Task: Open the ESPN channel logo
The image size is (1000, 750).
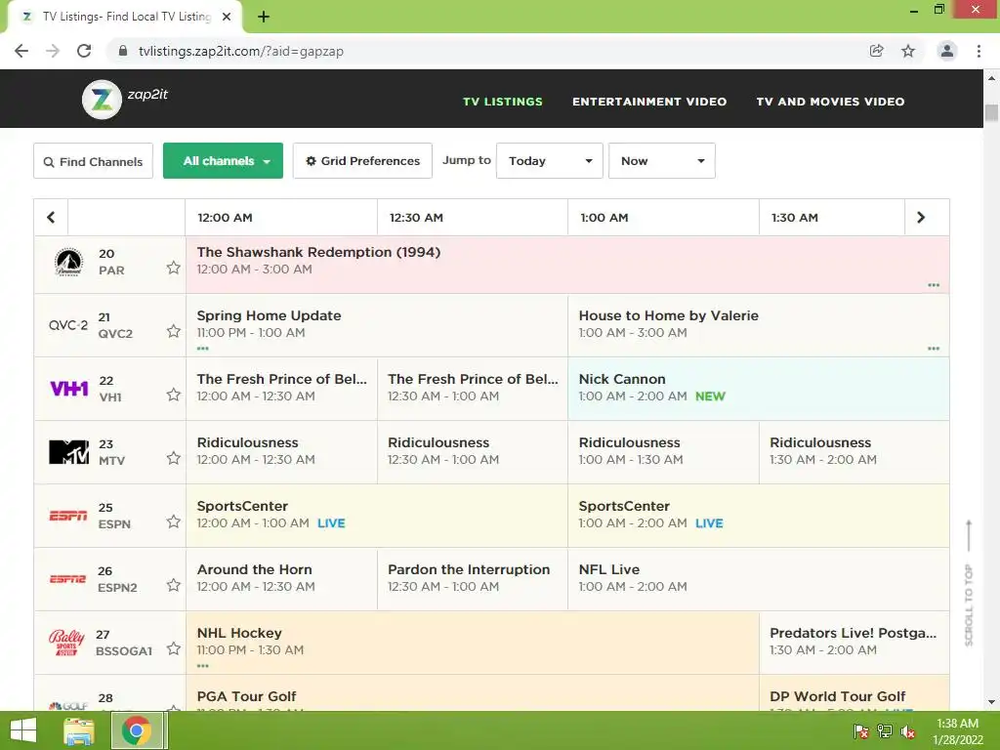Action: click(x=68, y=516)
